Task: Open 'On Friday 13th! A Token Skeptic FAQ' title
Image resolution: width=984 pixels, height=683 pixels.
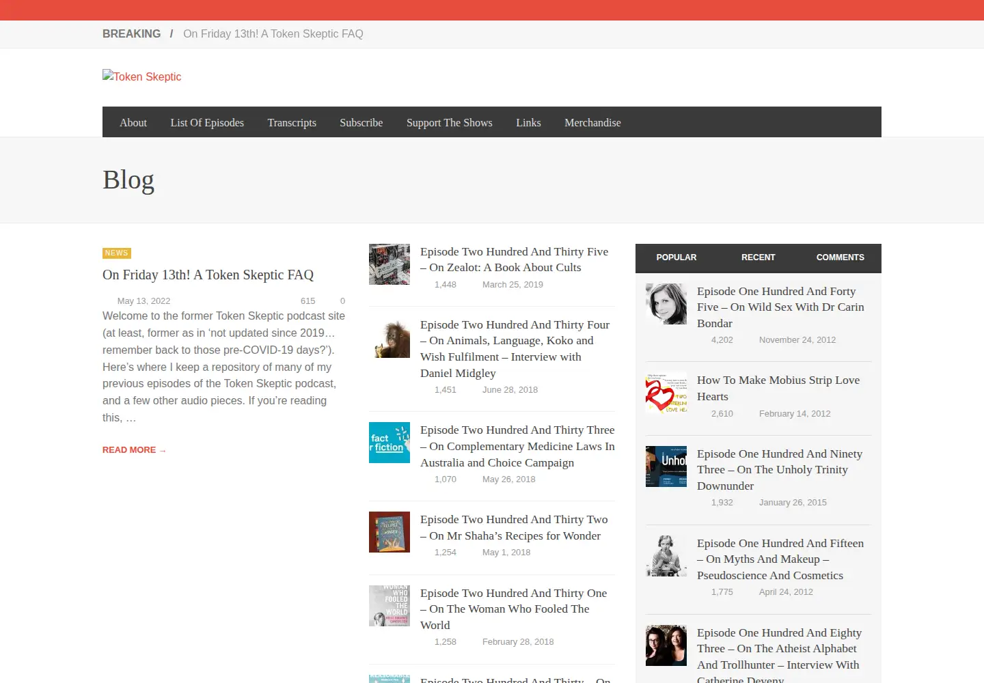Action: point(208,275)
